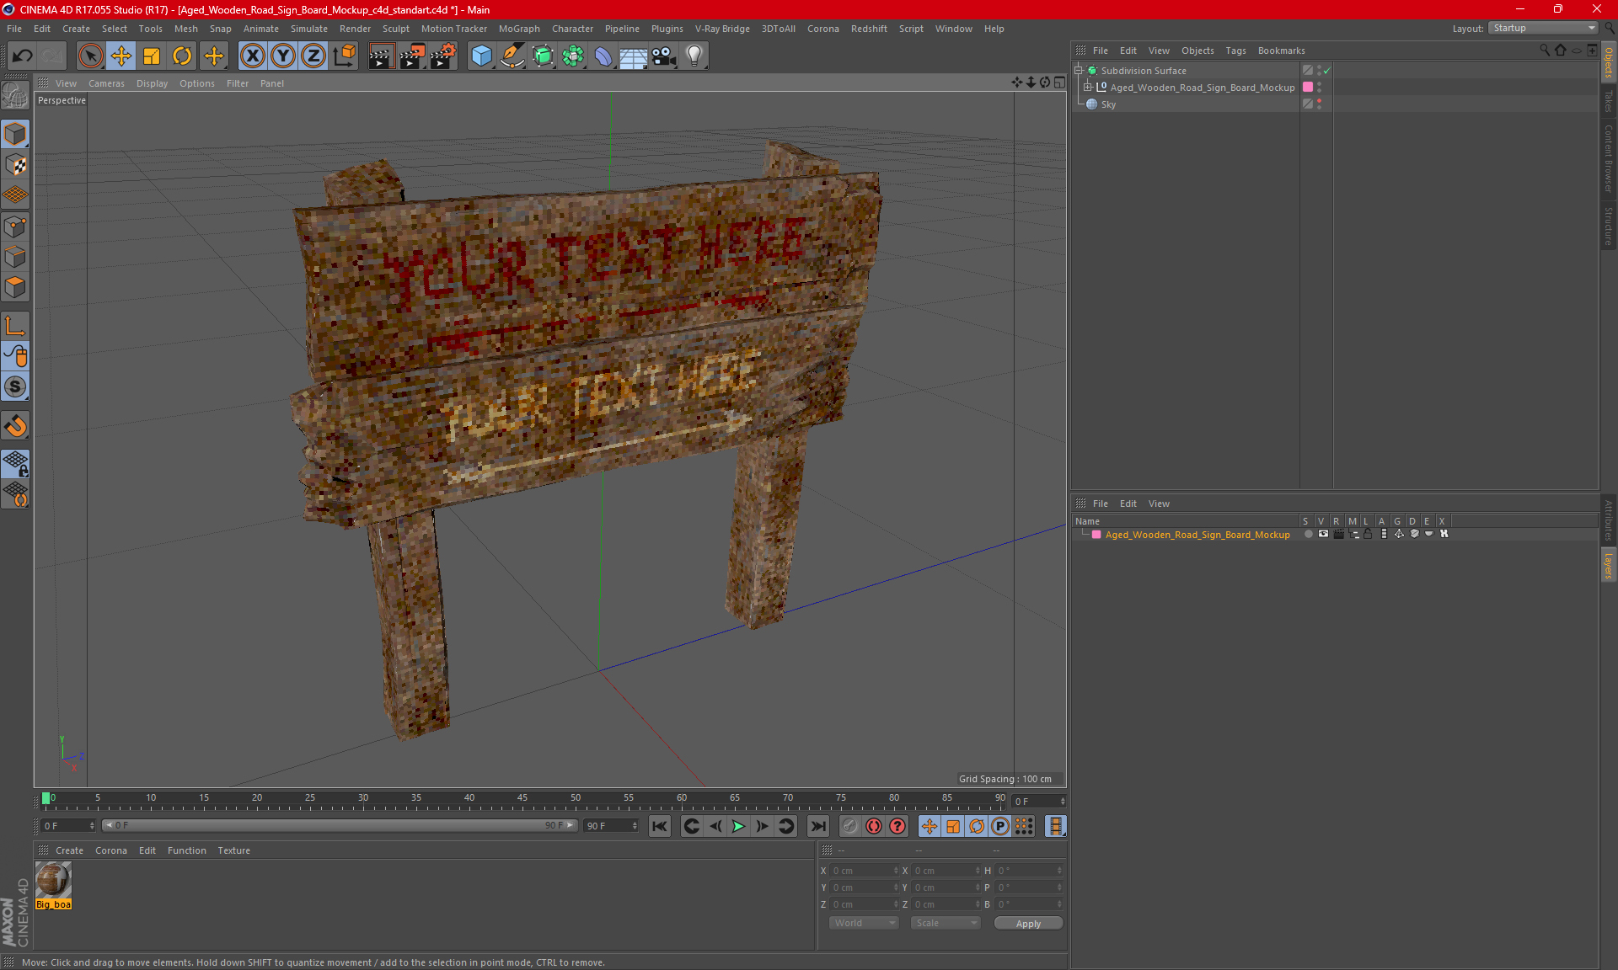This screenshot has width=1618, height=970.
Task: Open the Scale mode dropdown
Action: coord(946,923)
